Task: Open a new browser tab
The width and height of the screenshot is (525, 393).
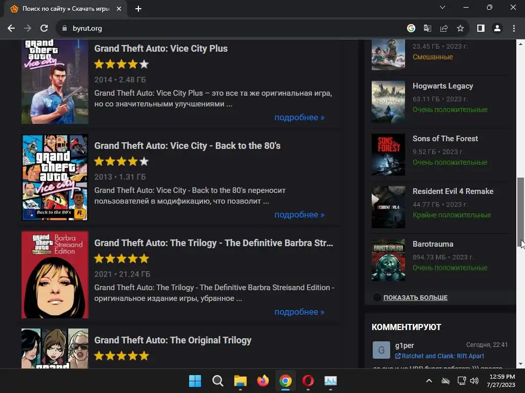Action: pyautogui.click(x=138, y=9)
